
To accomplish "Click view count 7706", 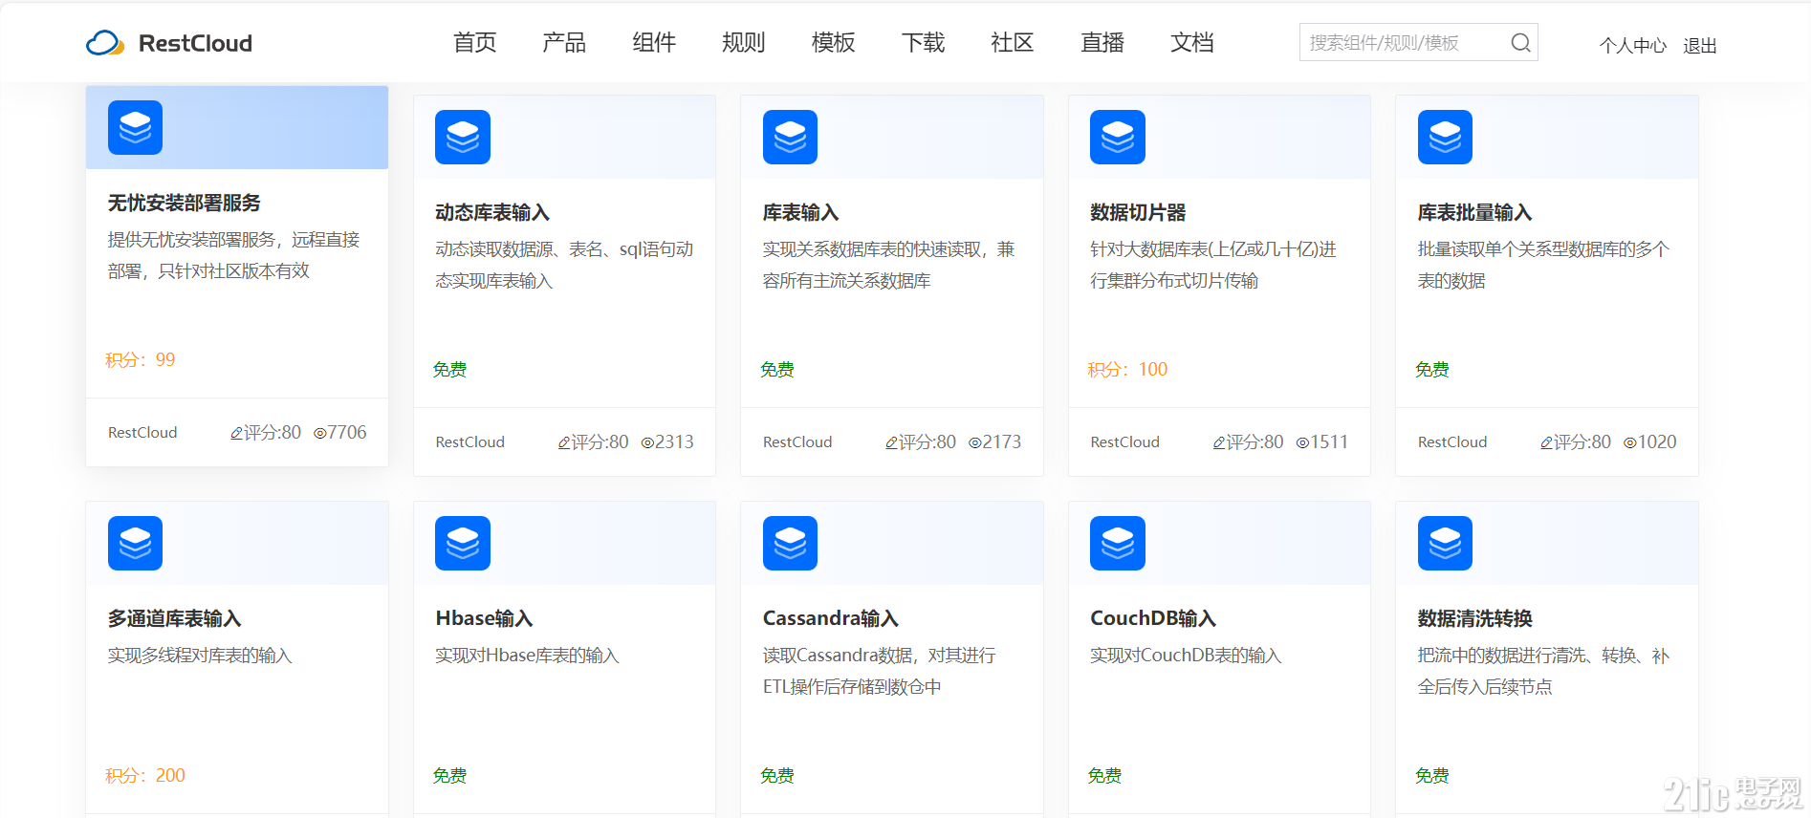I will click(340, 432).
